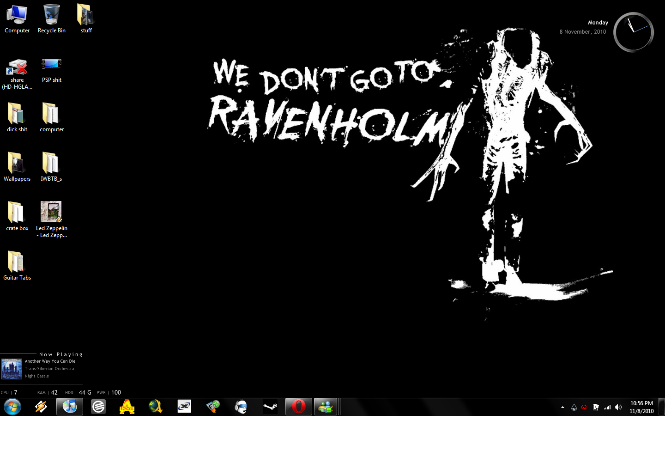Click the red '62' temperature tray indicator
The image size is (665, 463).
[584, 407]
